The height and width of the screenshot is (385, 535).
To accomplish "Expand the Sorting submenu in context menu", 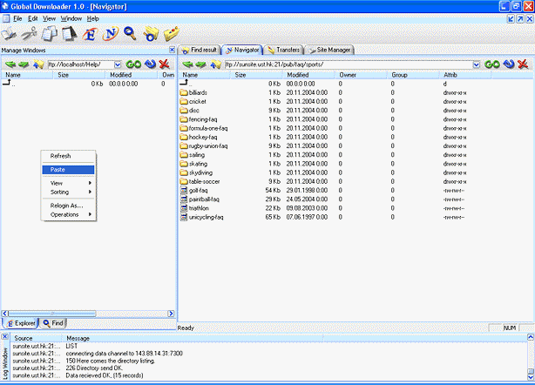I will click(68, 192).
